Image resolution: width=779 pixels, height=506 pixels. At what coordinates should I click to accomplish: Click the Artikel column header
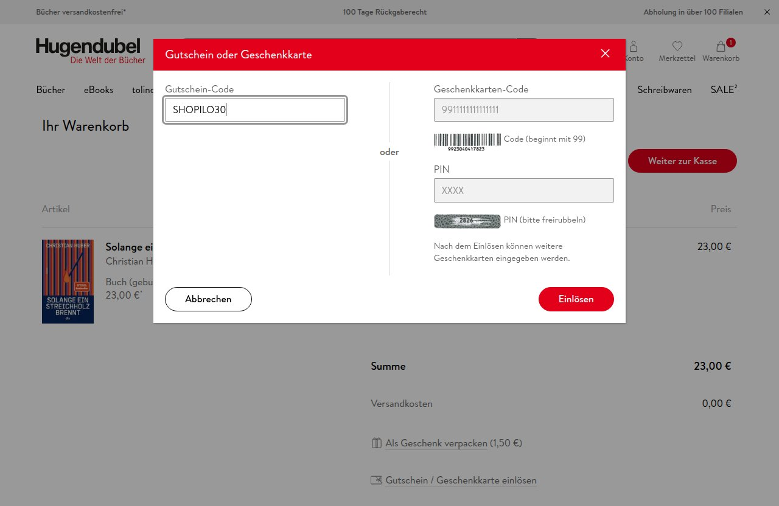point(56,209)
